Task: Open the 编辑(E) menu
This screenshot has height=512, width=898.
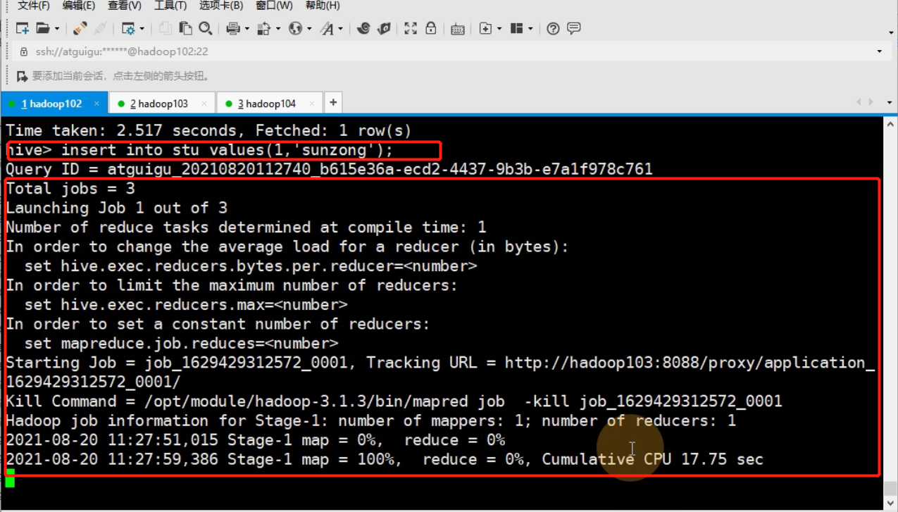Action: click(78, 6)
